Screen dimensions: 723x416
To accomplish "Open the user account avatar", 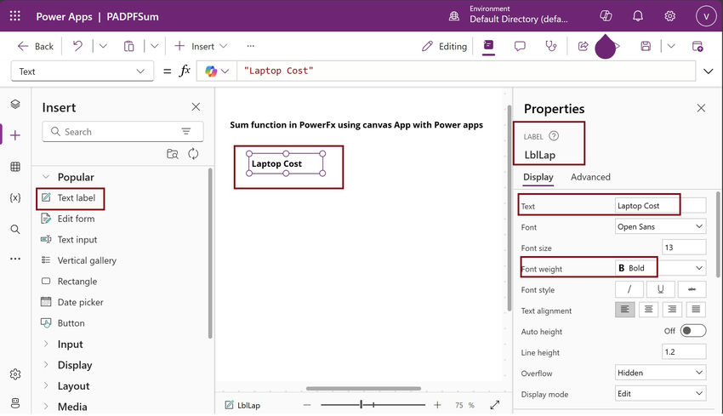I will pyautogui.click(x=705, y=16).
